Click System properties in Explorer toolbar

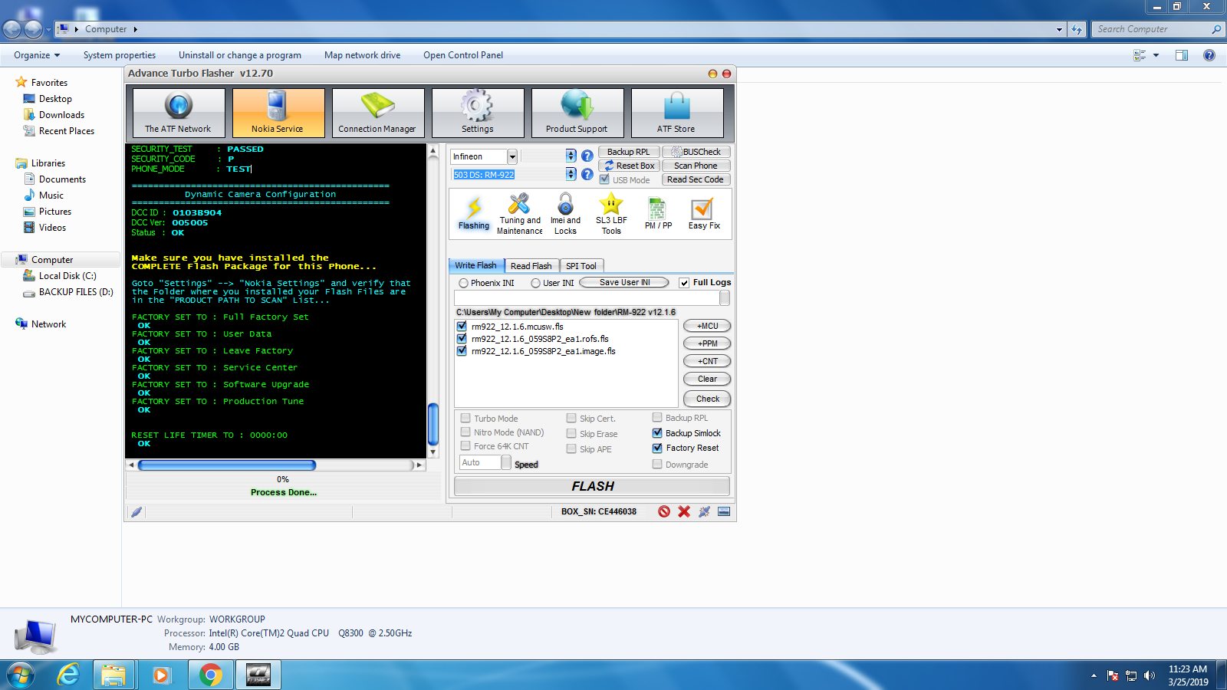click(x=120, y=55)
